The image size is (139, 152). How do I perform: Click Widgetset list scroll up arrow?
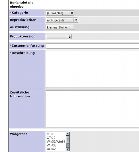68,134
